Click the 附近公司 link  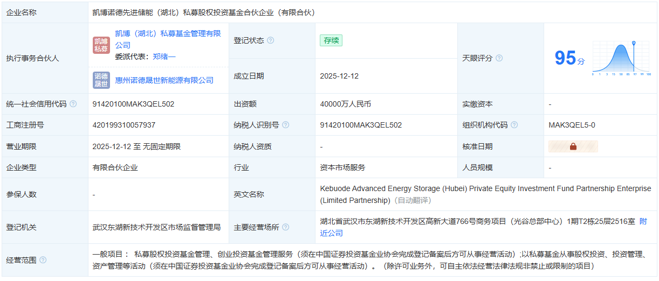tap(643, 221)
